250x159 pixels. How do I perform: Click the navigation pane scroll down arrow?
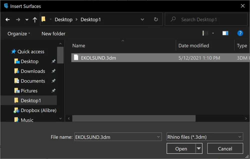60,119
